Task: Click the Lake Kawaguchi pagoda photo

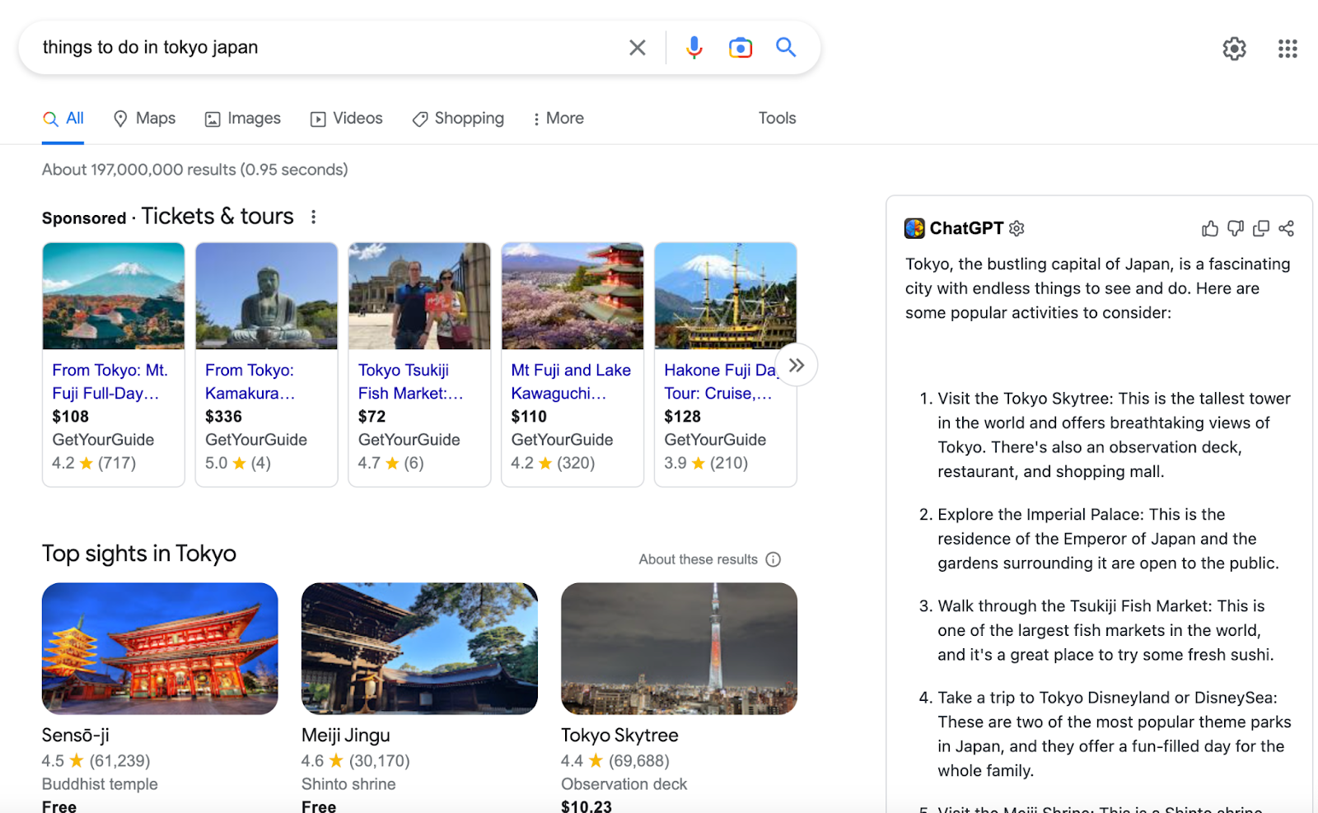Action: 573,296
